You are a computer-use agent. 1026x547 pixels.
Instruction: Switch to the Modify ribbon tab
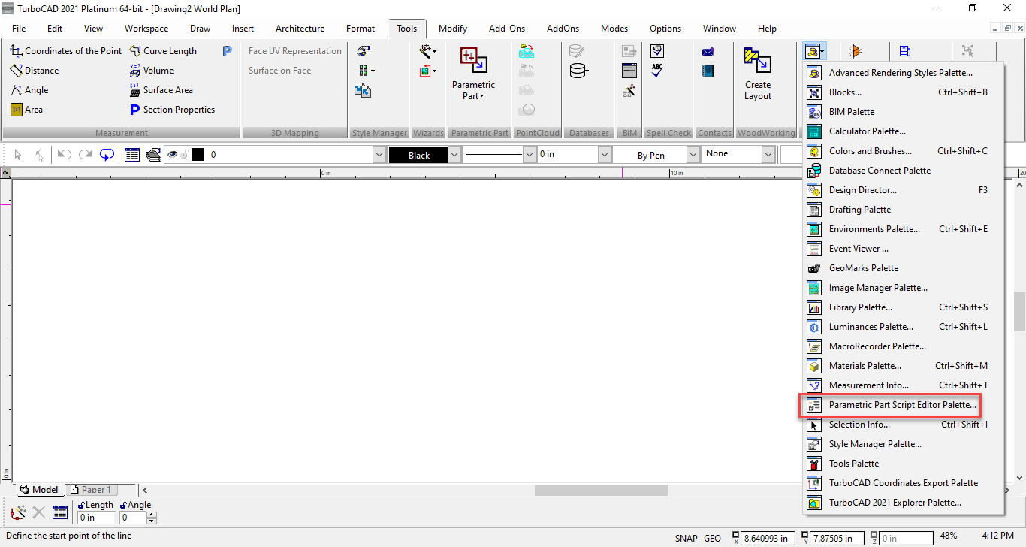[453, 29]
